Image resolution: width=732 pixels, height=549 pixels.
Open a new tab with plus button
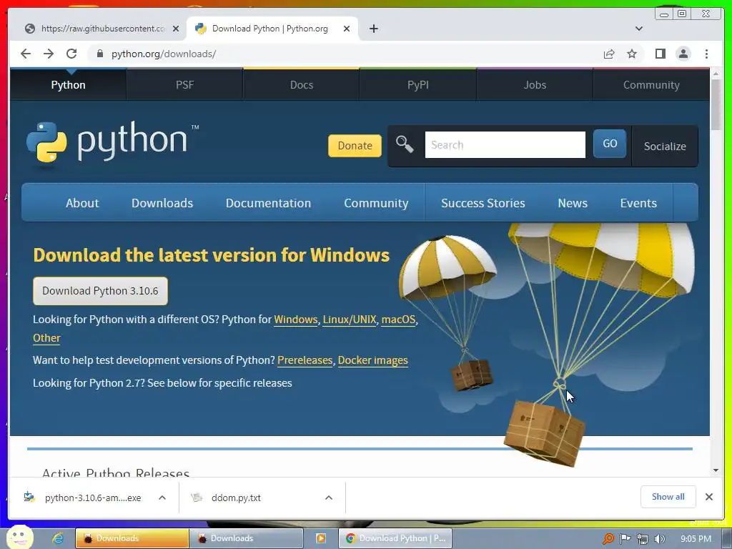pyautogui.click(x=373, y=29)
